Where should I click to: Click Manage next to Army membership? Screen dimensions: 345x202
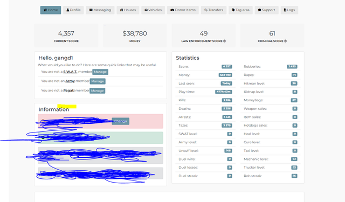[98, 81]
